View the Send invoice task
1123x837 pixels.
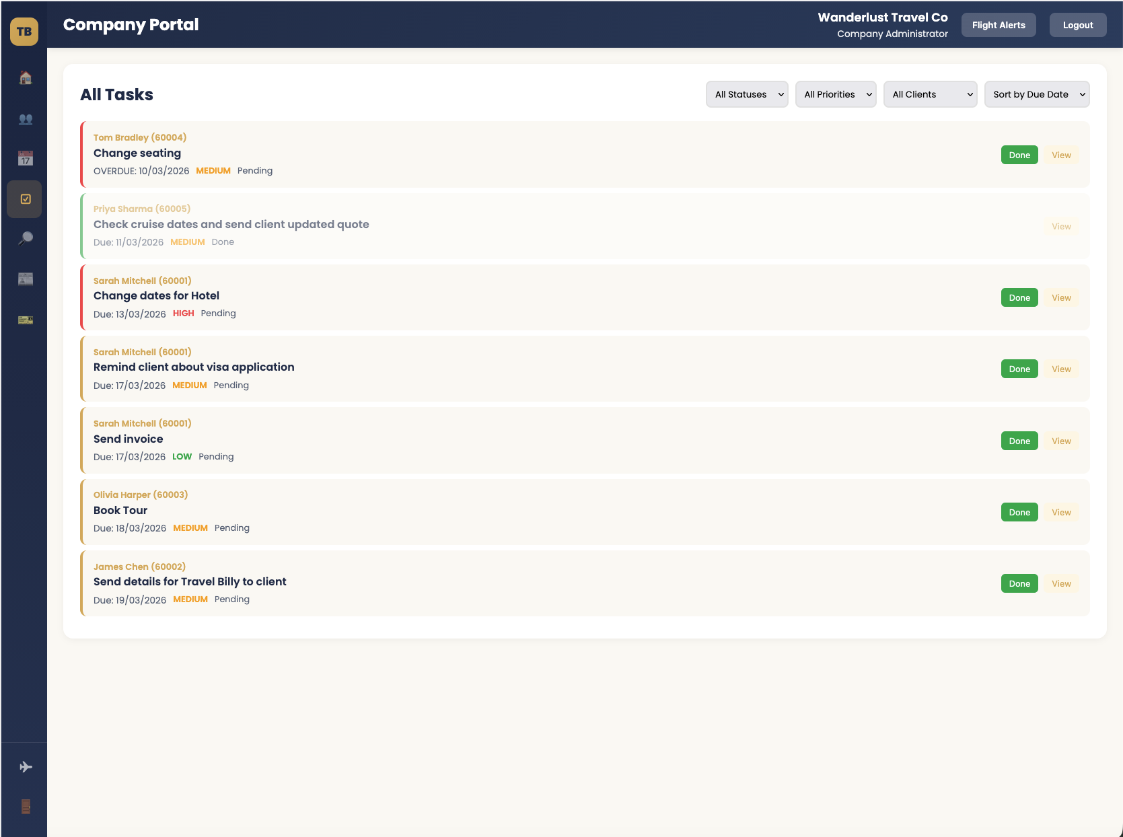(x=1061, y=441)
